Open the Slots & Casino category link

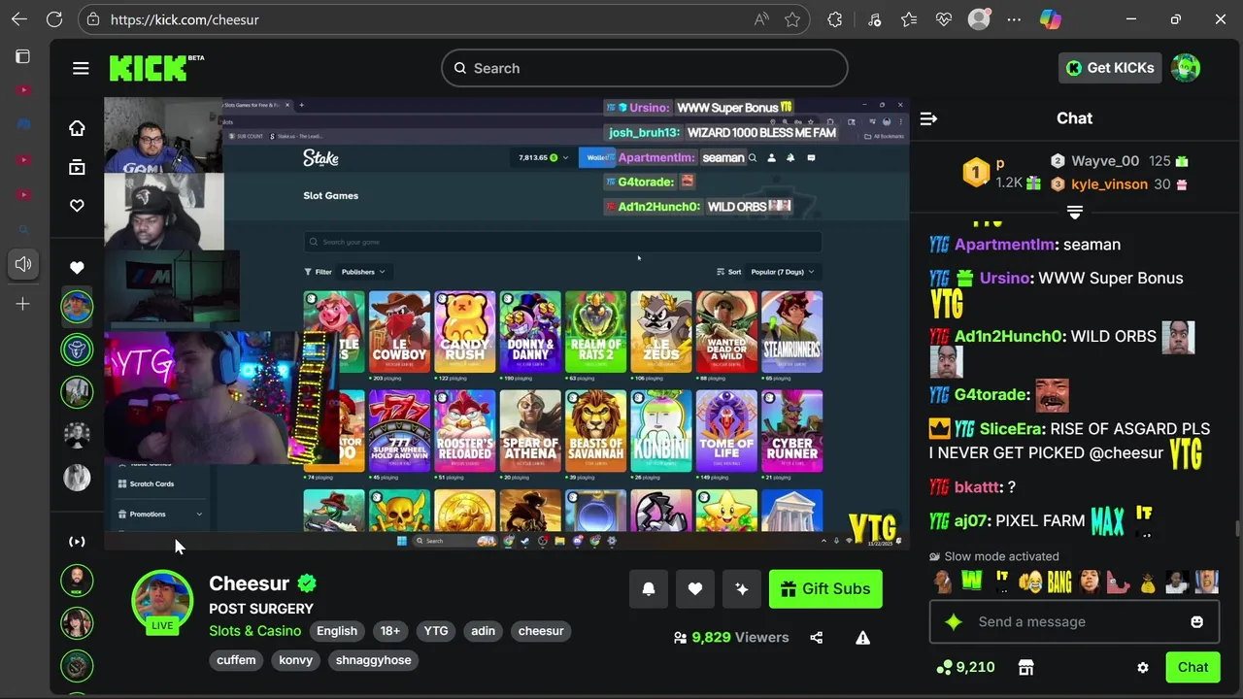click(x=254, y=631)
